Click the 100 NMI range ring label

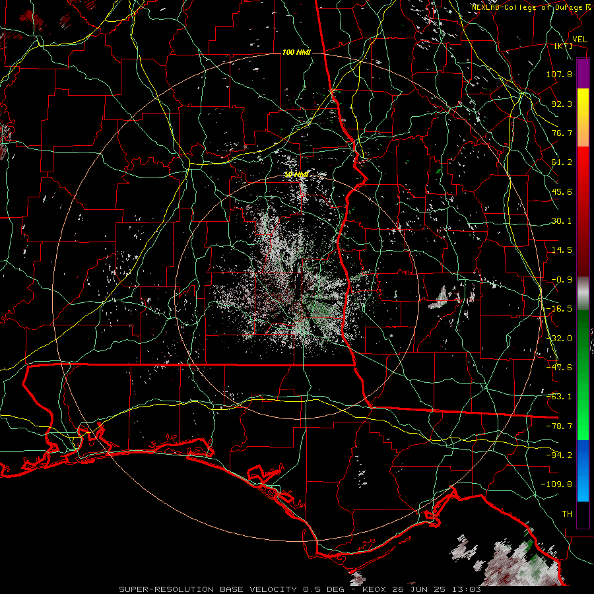[x=296, y=52]
